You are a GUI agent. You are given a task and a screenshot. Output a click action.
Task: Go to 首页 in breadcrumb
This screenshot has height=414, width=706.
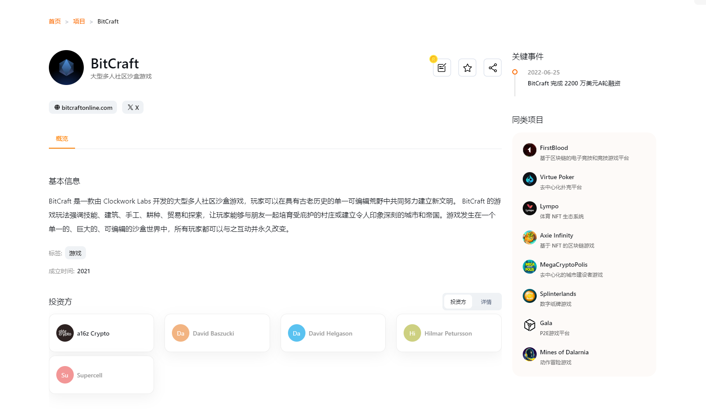[55, 21]
